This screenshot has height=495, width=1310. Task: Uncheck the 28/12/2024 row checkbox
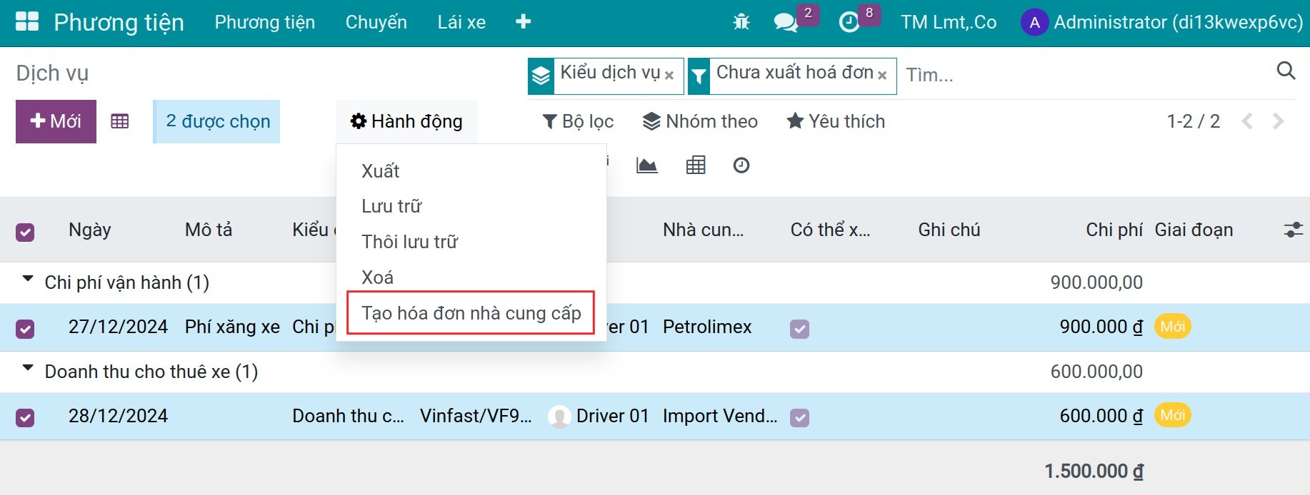[x=25, y=418]
